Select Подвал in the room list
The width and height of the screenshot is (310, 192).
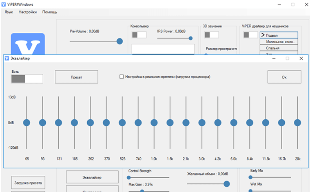point(279,36)
